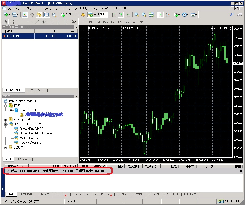Open the Data Window crosshair-target icon
This screenshot has width=245, height=205.
click(x=32, y=15)
